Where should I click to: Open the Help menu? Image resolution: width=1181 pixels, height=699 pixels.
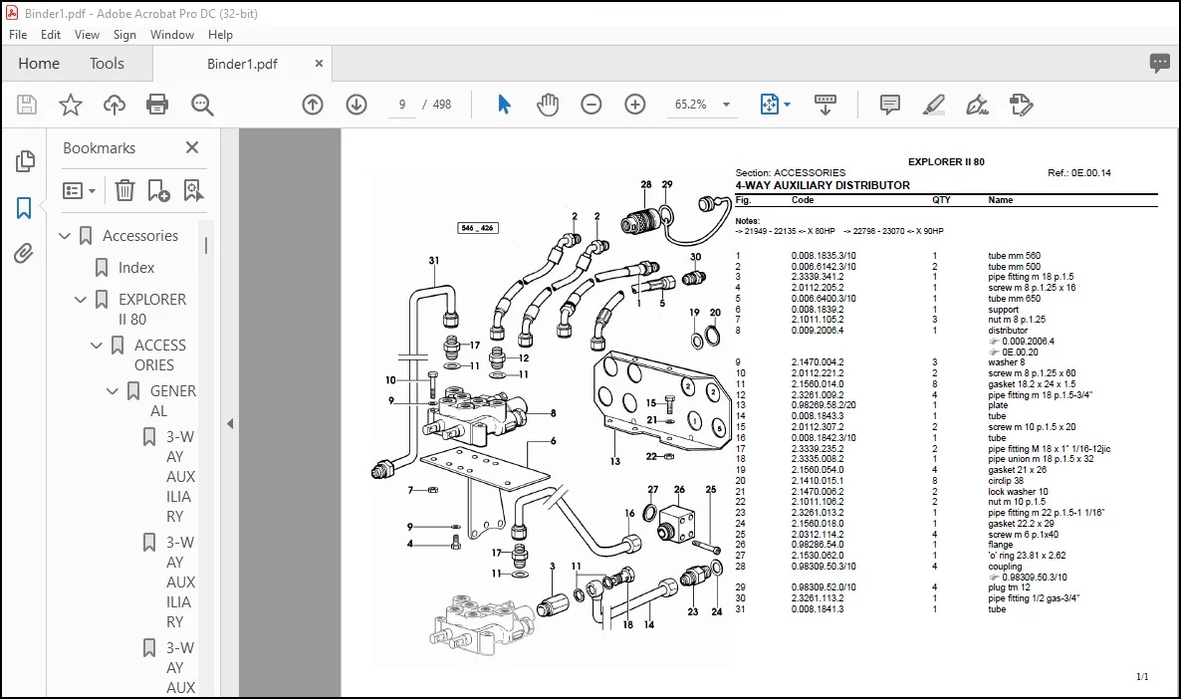point(220,35)
